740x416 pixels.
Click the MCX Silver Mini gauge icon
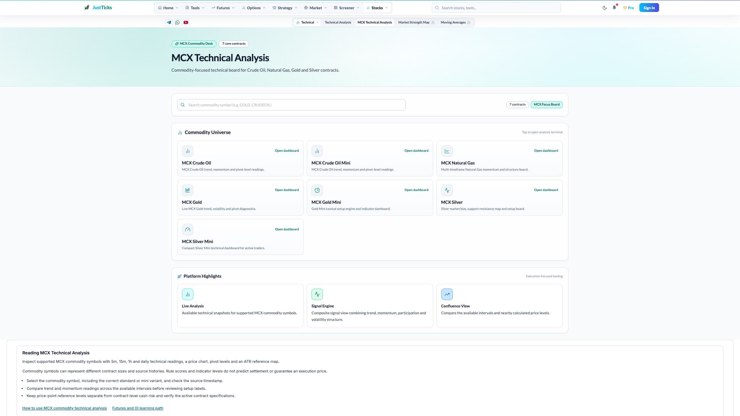click(188, 230)
